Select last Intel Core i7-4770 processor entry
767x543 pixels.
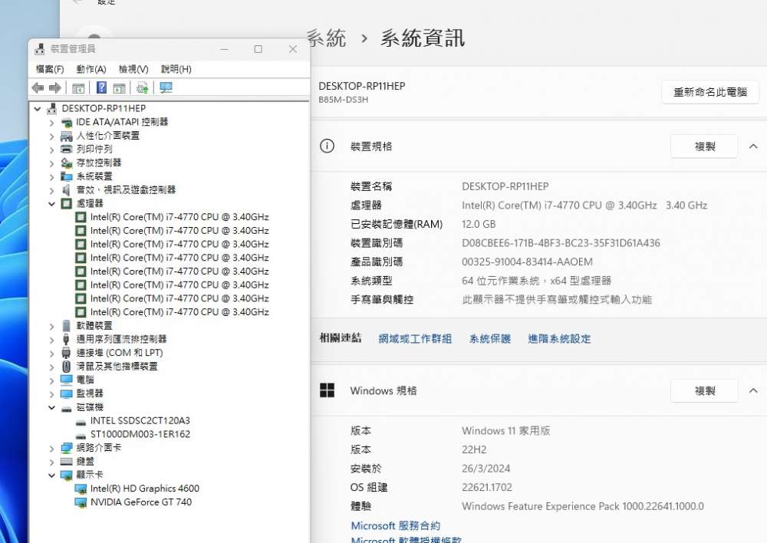(179, 311)
